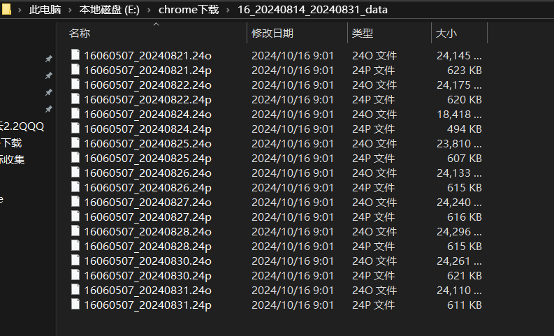
Task: Sort by the 修改日期 column header
Action: (272, 34)
